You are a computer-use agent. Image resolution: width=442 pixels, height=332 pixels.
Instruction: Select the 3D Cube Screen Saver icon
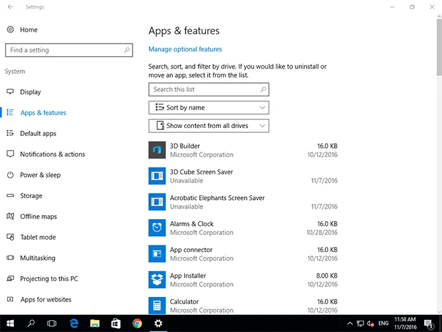tap(157, 176)
